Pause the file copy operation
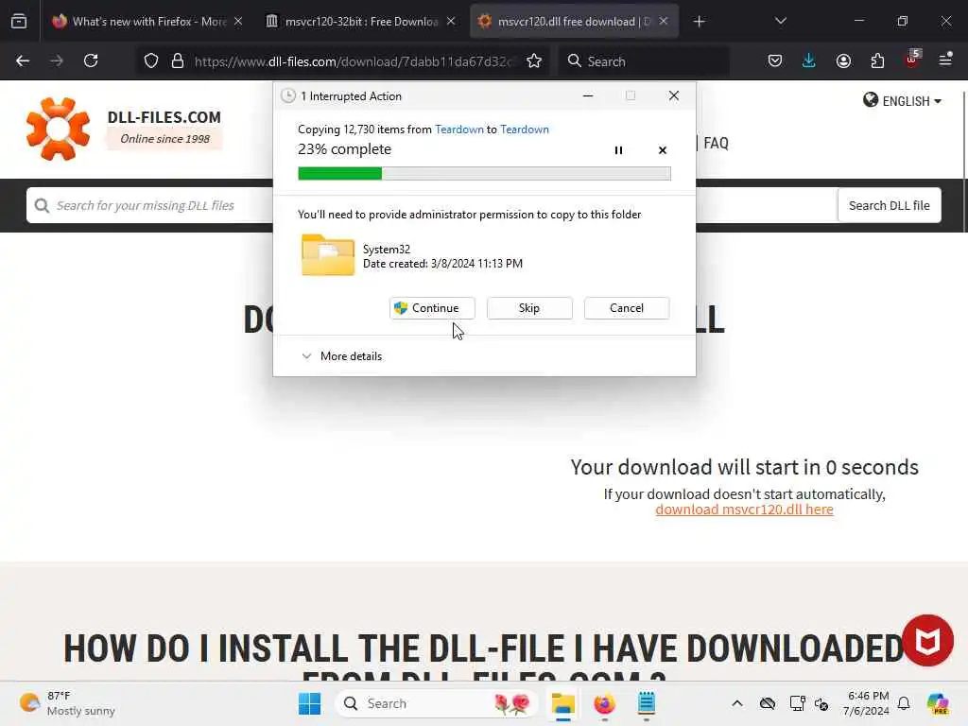 (x=618, y=150)
